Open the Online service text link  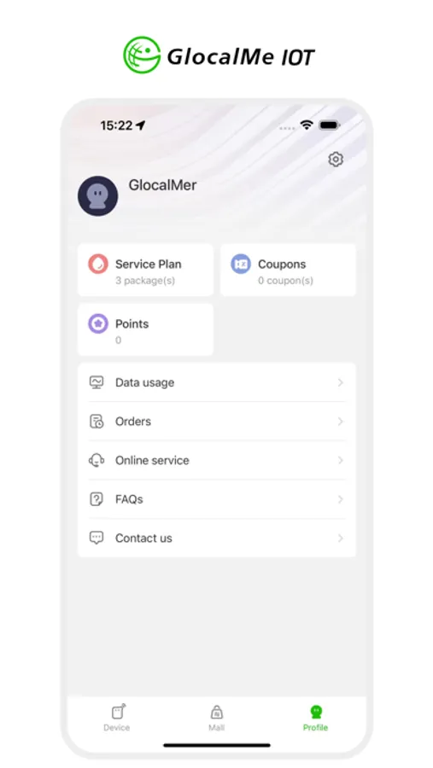(x=152, y=461)
